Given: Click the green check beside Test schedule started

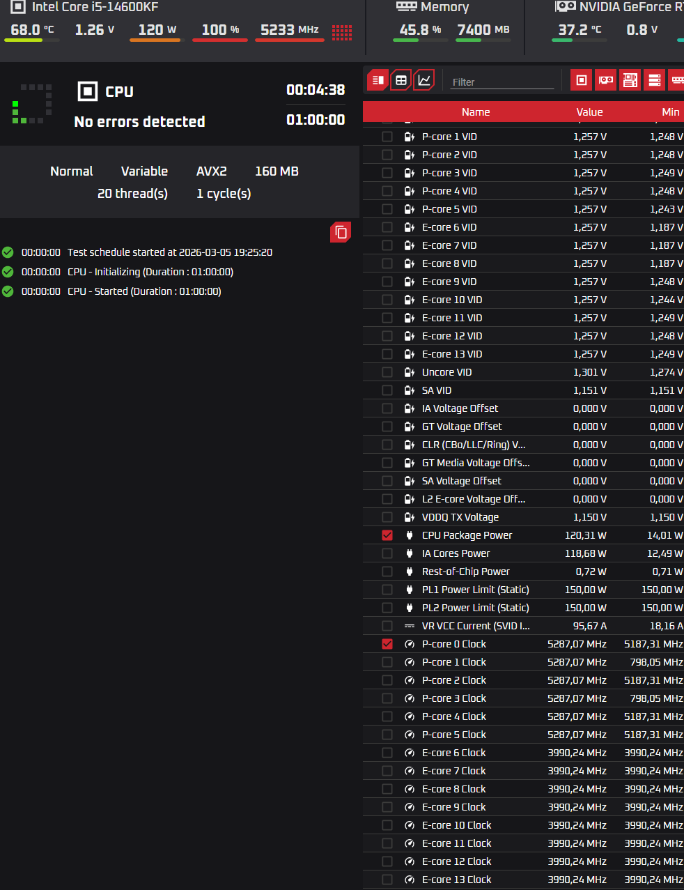Looking at the screenshot, I should point(8,252).
